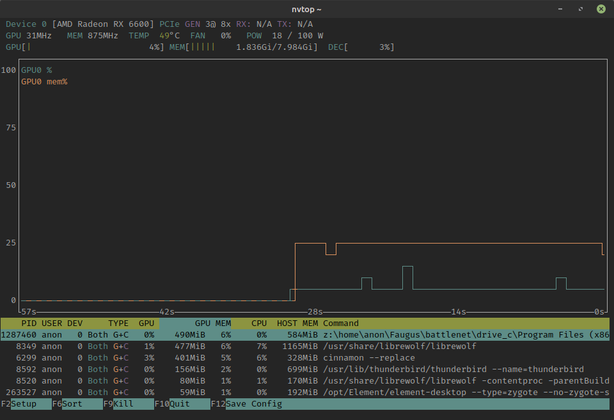Click the nvtop ~ window title
The image size is (614, 420).
coord(306,10)
